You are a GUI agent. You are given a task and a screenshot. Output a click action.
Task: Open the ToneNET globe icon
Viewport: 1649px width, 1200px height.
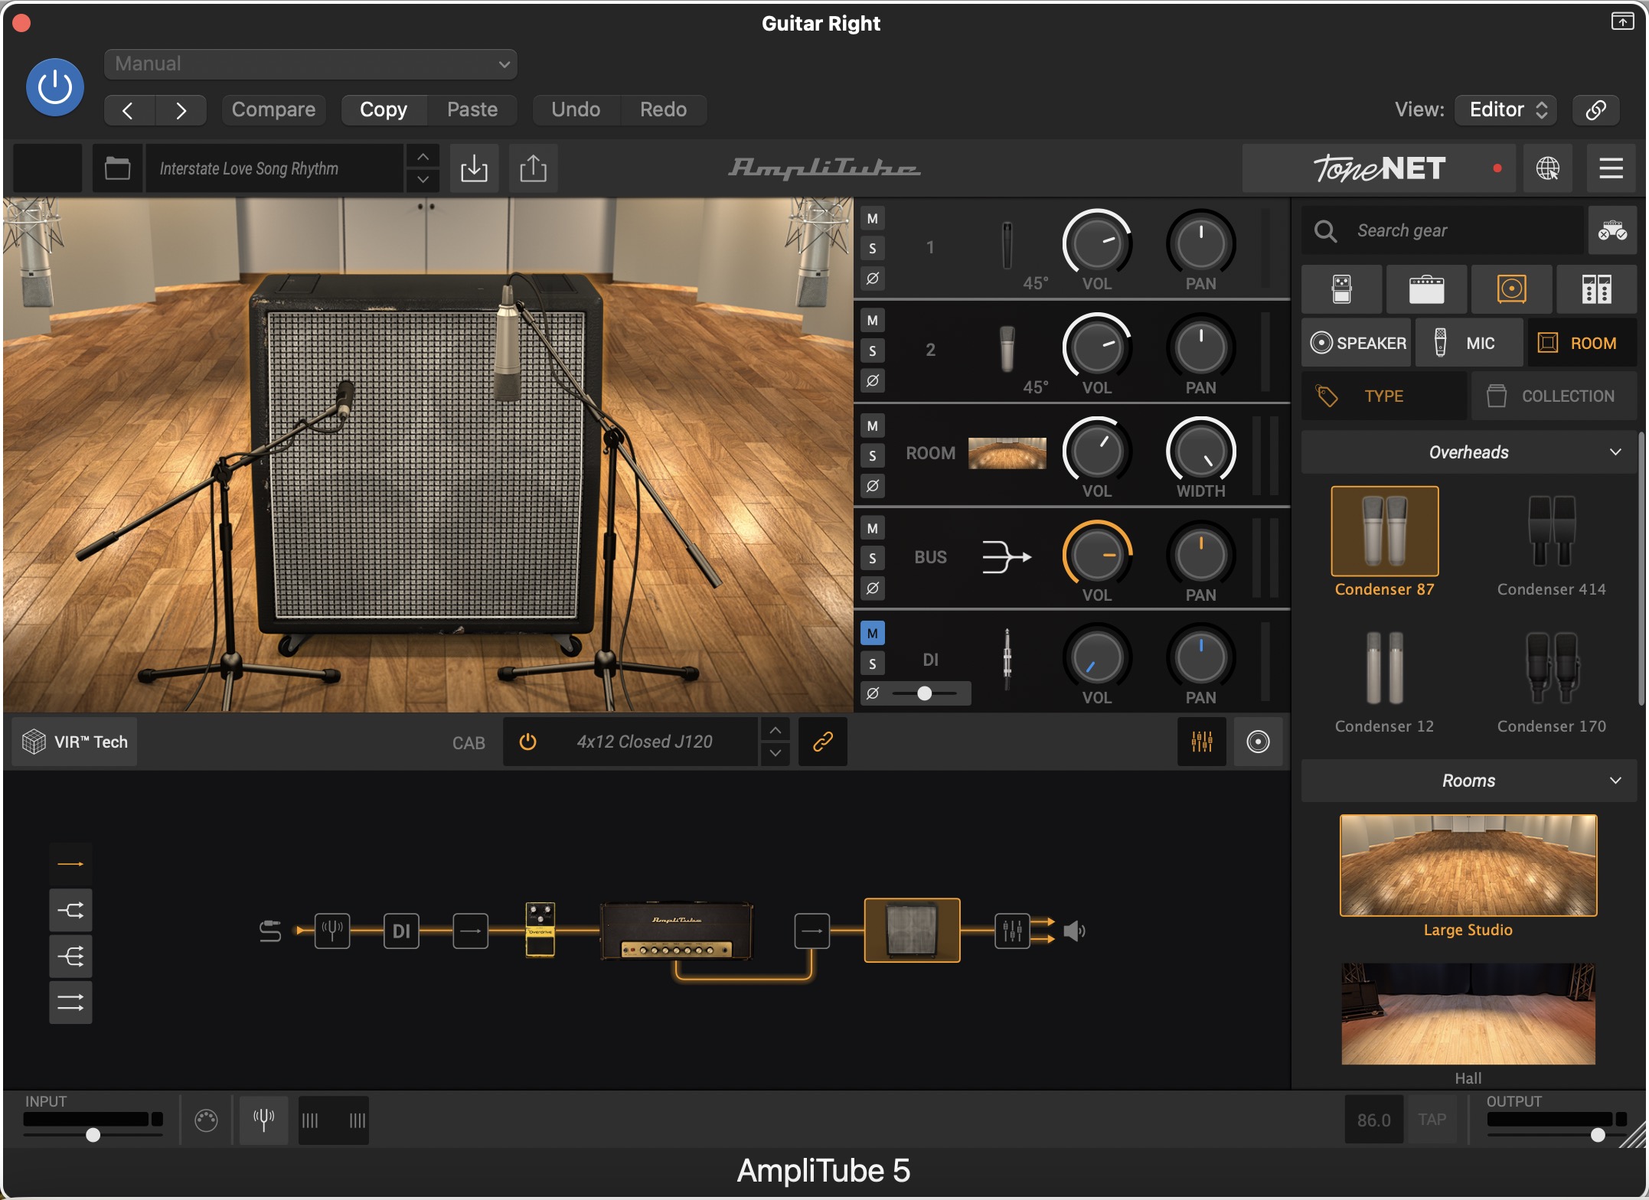coord(1547,168)
